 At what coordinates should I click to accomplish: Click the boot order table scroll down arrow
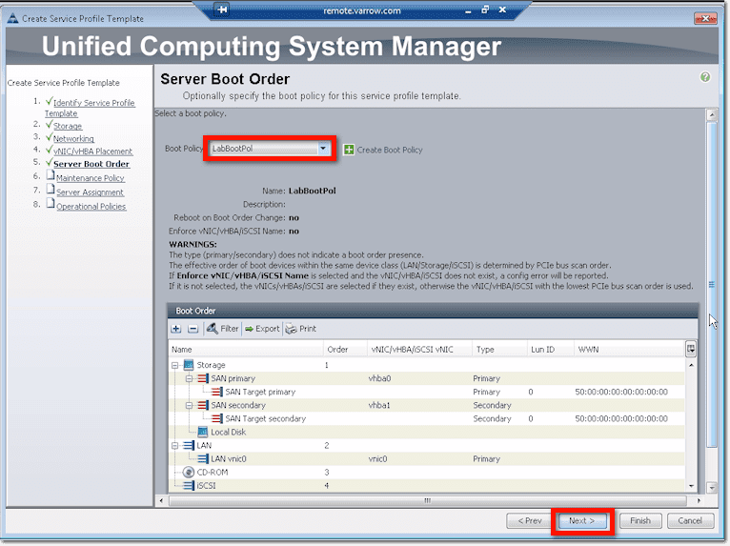click(x=691, y=486)
